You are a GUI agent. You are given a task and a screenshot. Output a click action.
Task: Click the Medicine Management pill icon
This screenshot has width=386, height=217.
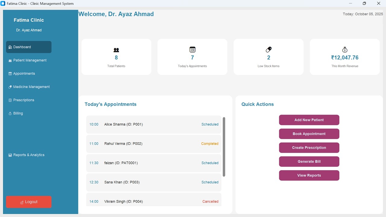point(10,87)
